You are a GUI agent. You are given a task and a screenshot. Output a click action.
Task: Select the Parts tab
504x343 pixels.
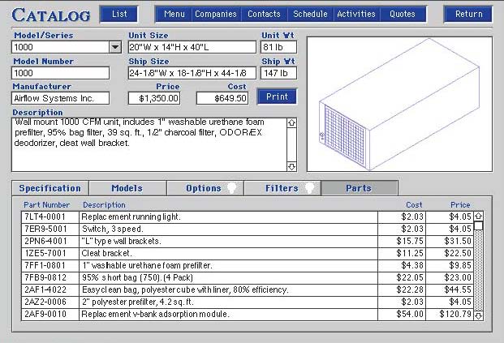point(359,188)
